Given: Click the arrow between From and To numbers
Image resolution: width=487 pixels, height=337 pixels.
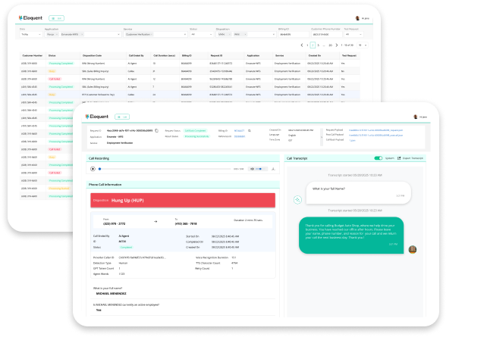Looking at the screenshot, I should click(x=156, y=221).
